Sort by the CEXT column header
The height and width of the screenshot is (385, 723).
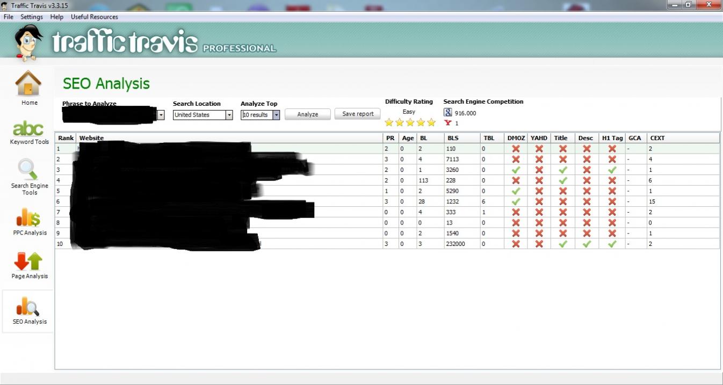tap(683, 138)
